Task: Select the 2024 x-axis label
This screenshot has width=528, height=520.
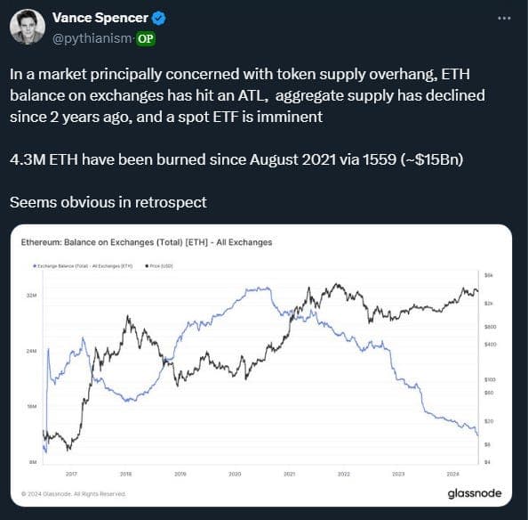Action: click(453, 474)
